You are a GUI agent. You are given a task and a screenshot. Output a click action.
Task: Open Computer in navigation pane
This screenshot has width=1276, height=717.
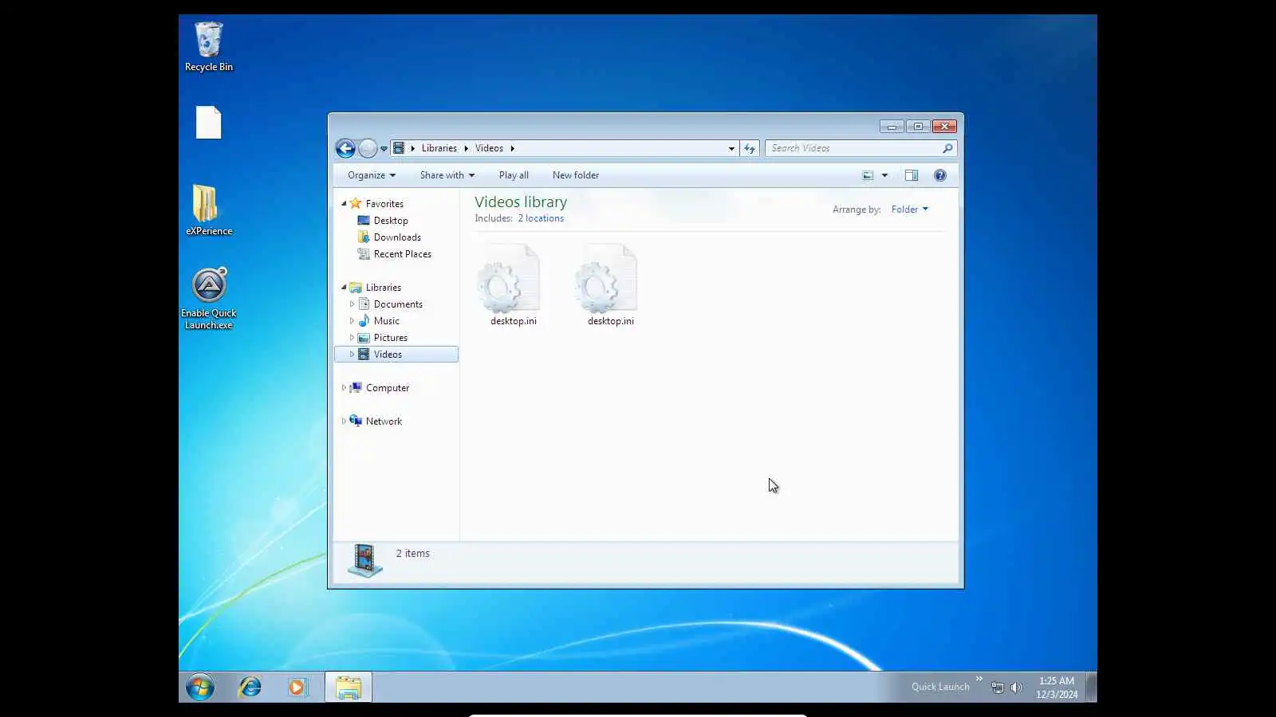[388, 388]
